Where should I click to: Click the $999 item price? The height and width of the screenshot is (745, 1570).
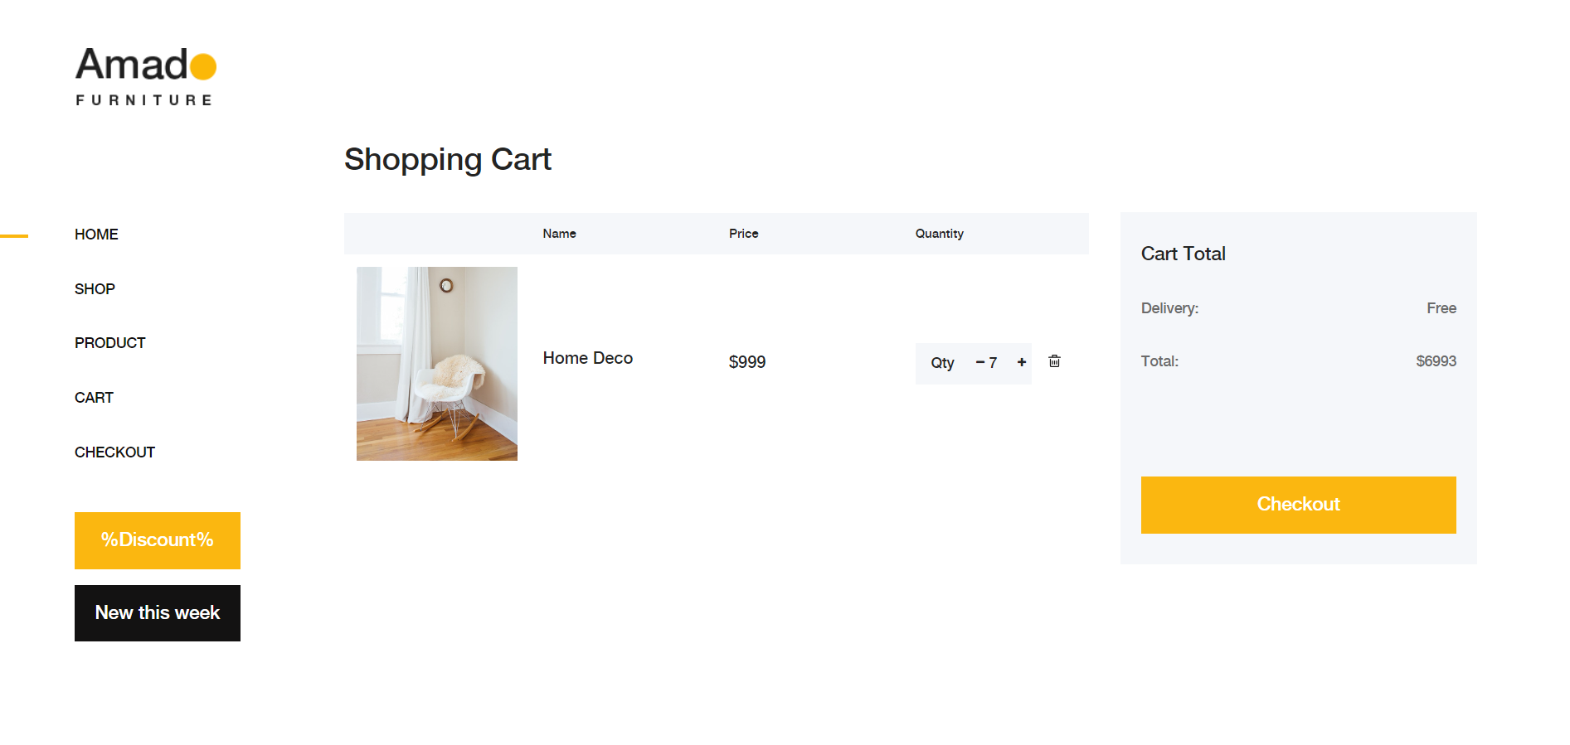point(746,362)
